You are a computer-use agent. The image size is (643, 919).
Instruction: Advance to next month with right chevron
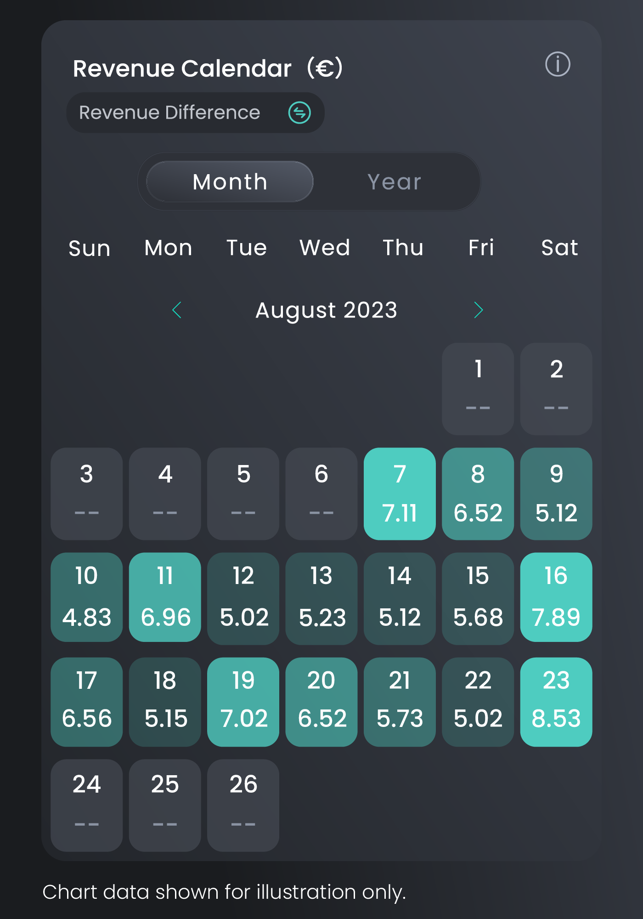click(x=478, y=310)
